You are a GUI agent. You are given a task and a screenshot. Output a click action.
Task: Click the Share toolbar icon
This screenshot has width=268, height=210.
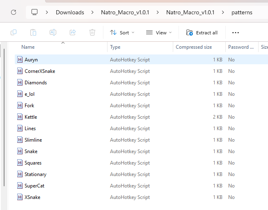point(73,32)
